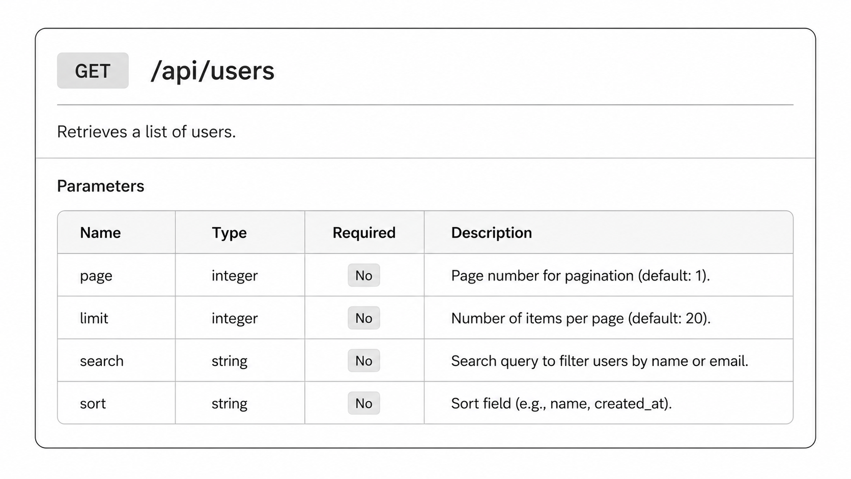This screenshot has width=851, height=479.
Task: Click the Type column header
Action: 229,233
